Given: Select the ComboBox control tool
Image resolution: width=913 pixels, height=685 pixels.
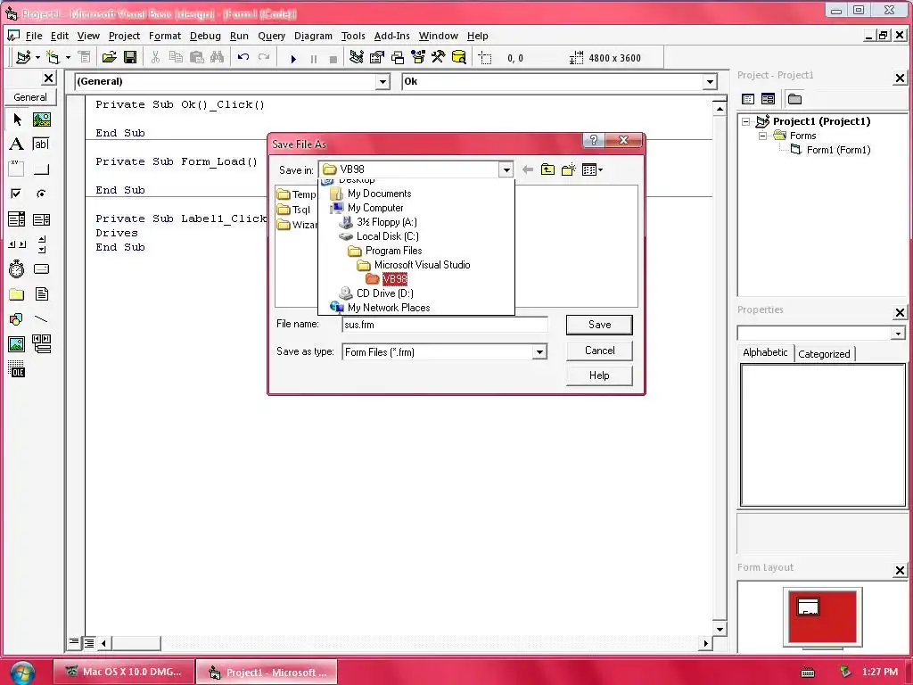Looking at the screenshot, I should [17, 219].
